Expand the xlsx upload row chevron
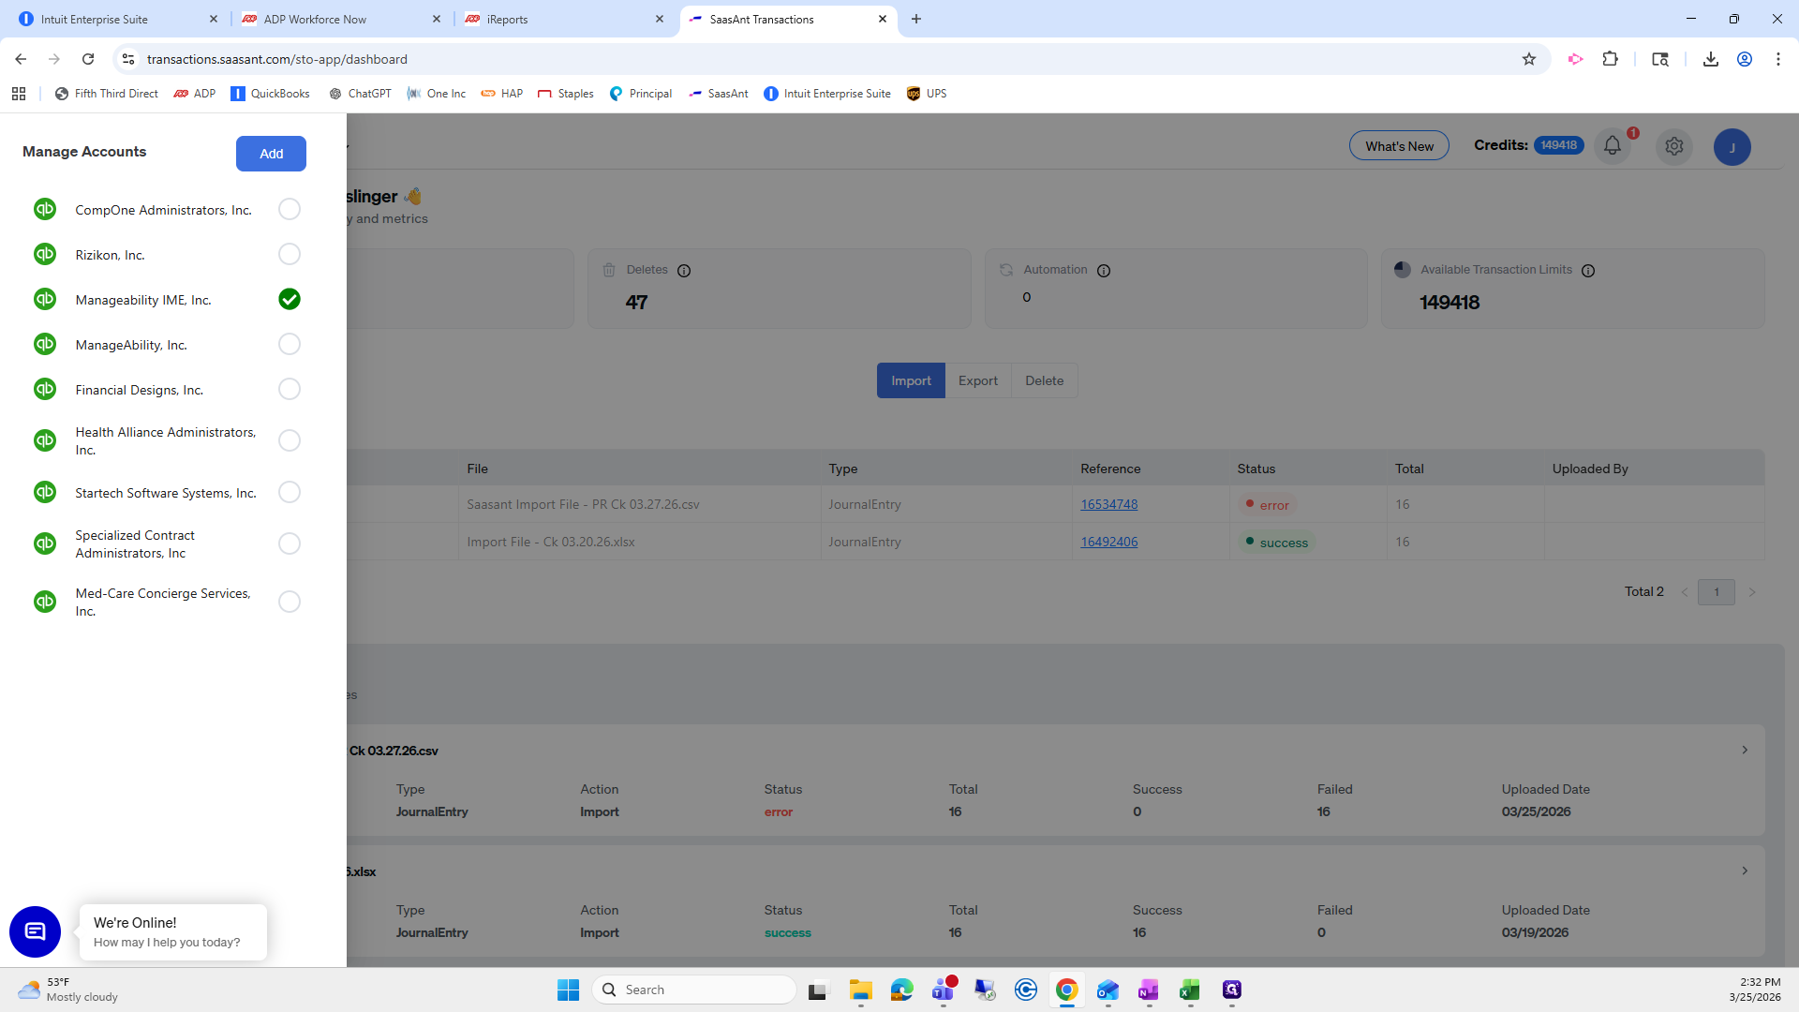Screen dimensions: 1799x1012 click(1745, 871)
